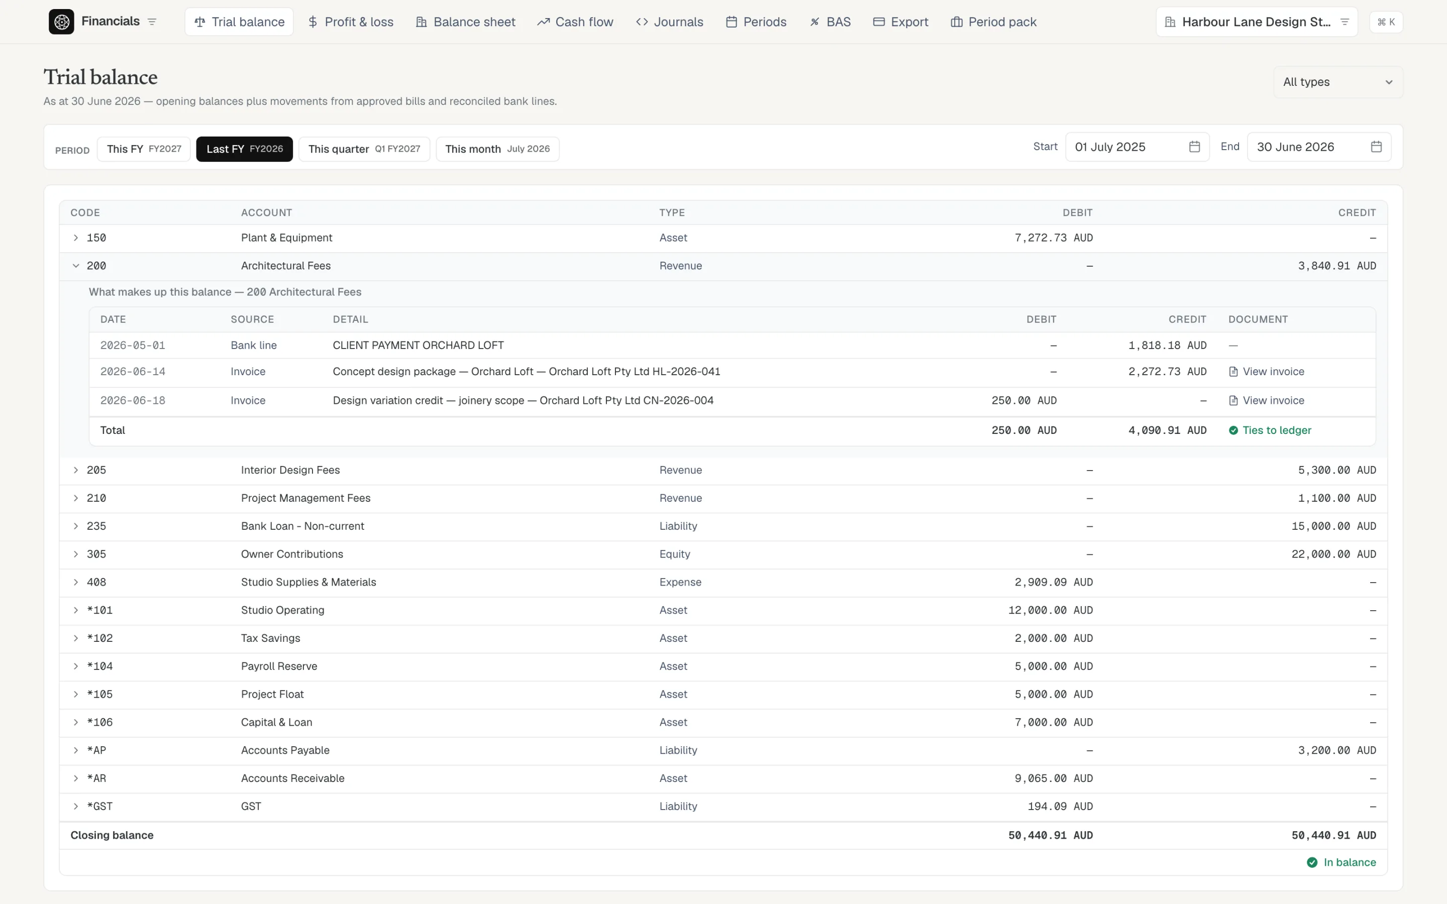Click document icon for HL-2026-041 invoice

(1233, 372)
